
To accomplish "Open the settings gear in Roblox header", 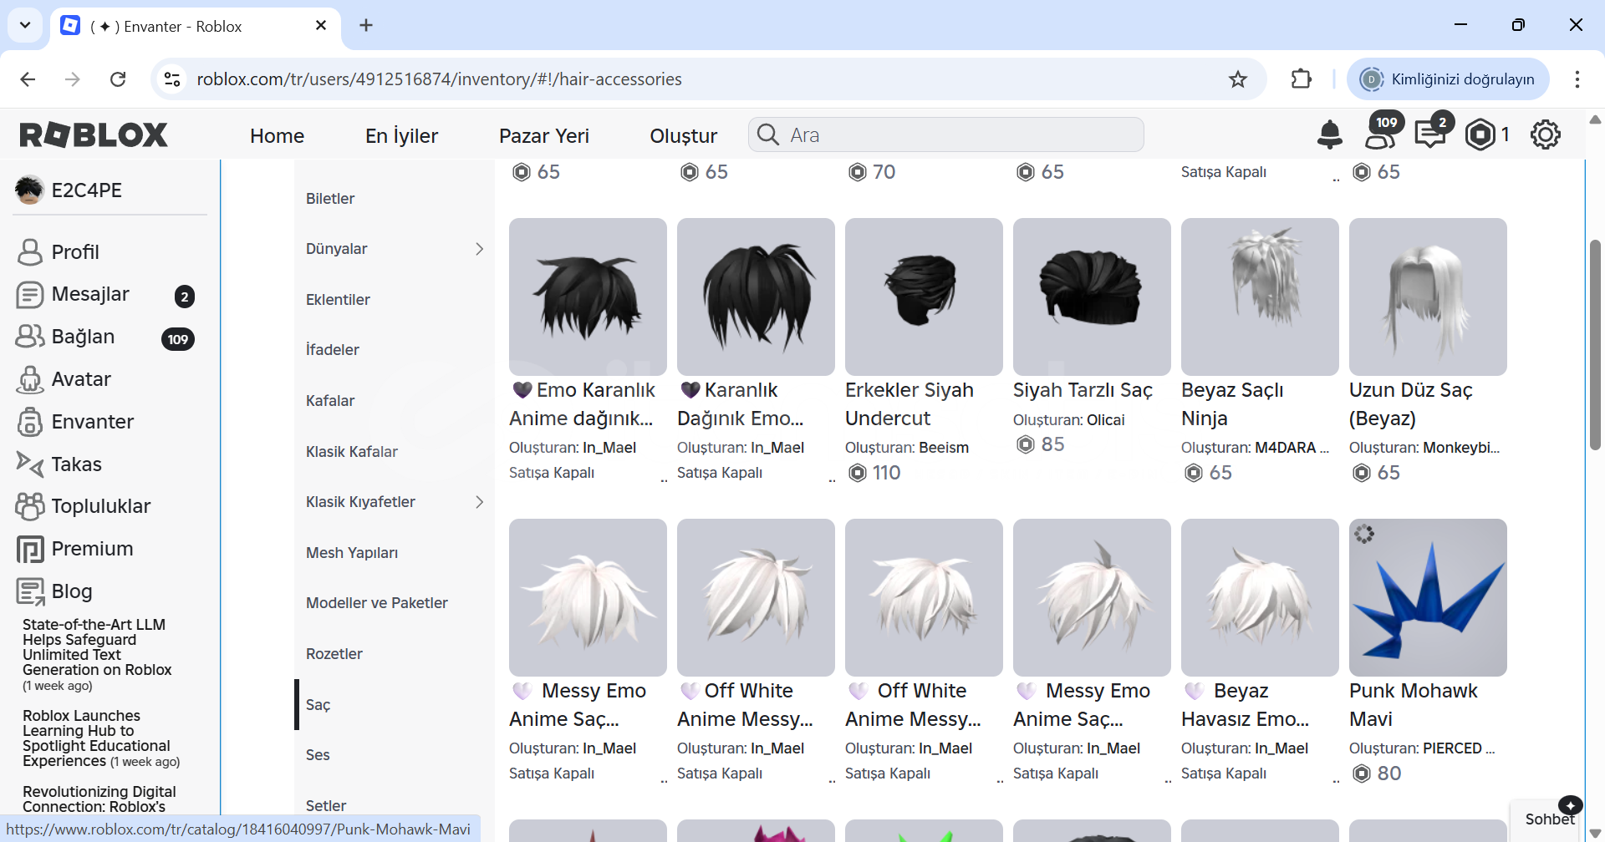I will [x=1545, y=134].
